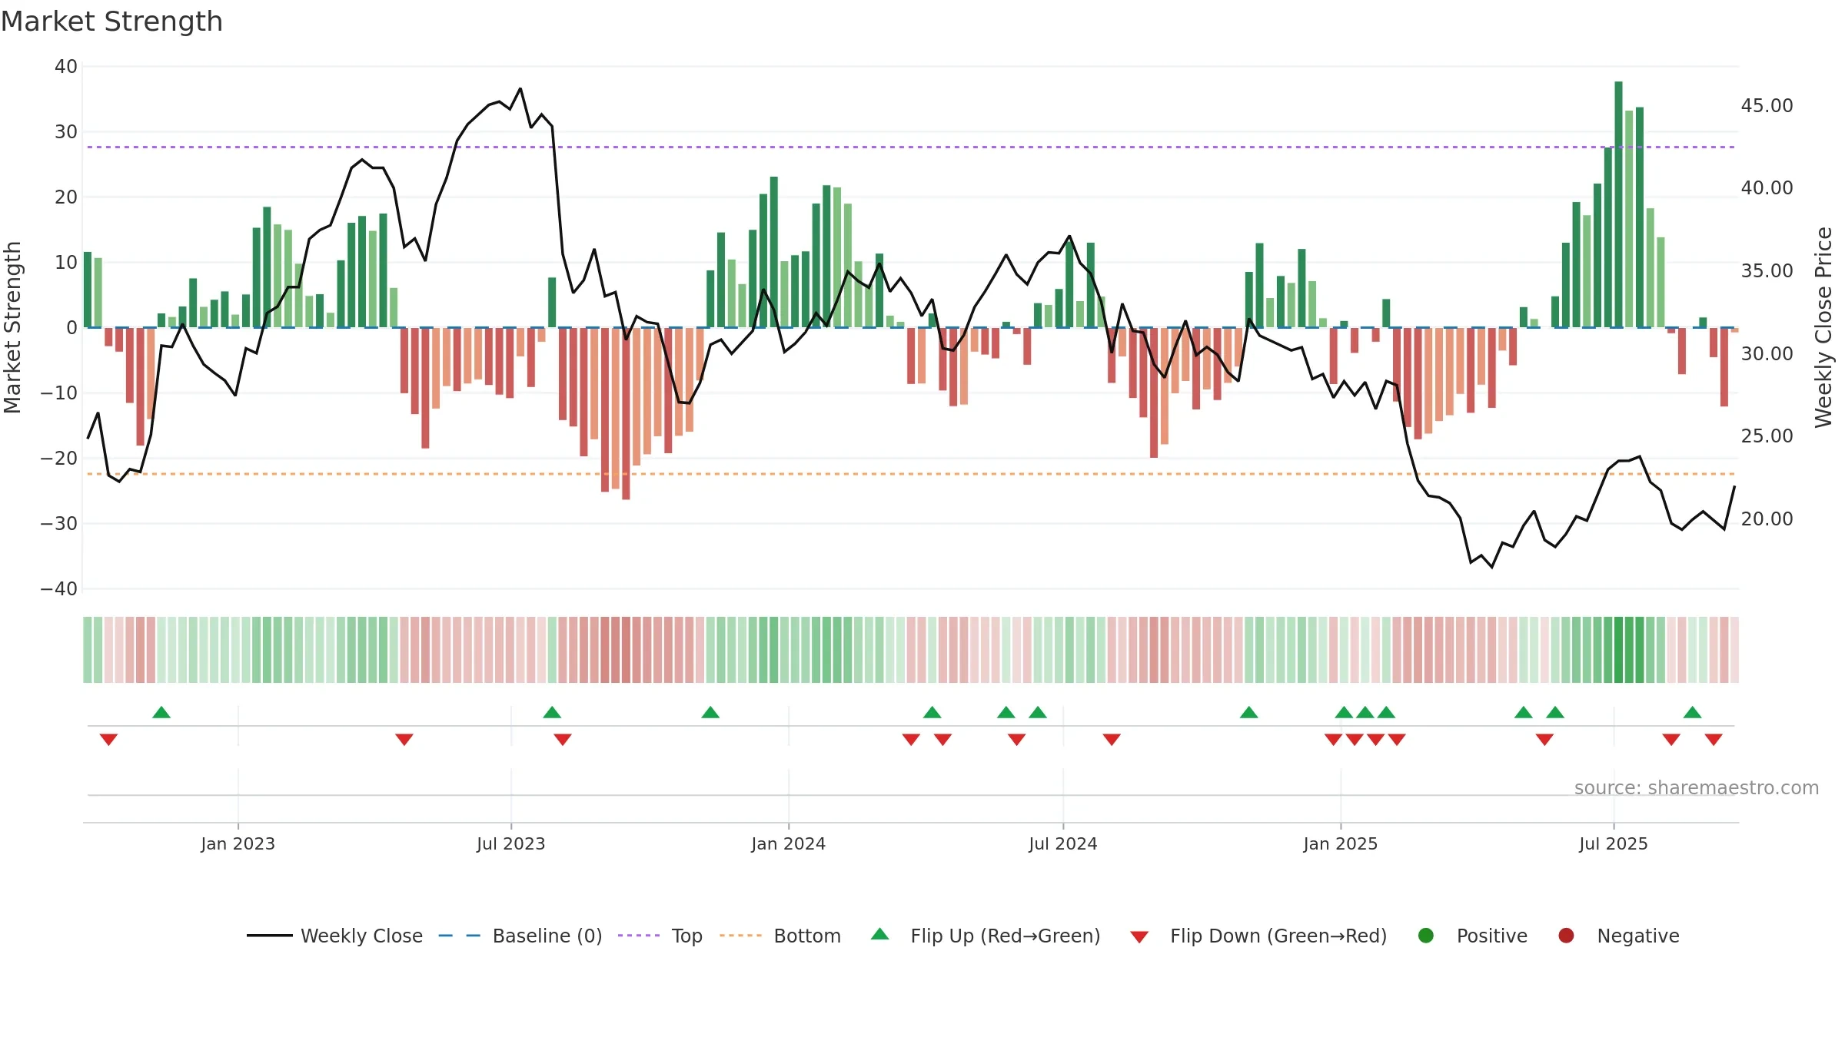
Task: Click the Market Strength chart title
Action: coord(111,22)
